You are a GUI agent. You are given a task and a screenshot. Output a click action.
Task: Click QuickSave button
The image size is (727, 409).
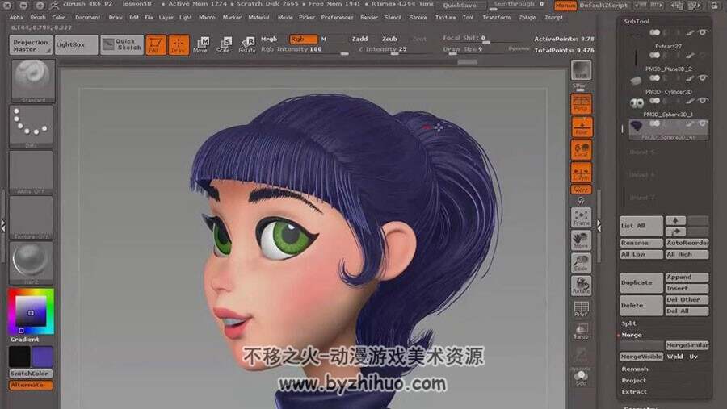point(460,6)
